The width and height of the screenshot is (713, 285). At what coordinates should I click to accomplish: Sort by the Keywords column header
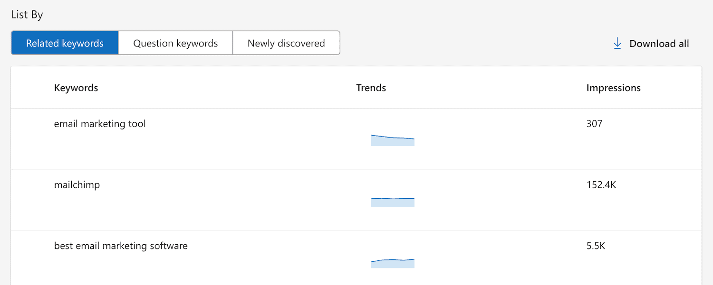tap(76, 88)
